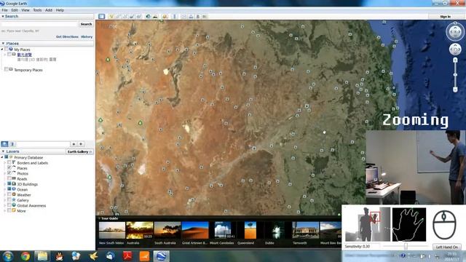Click the mouse icon in gesture window

444,225
